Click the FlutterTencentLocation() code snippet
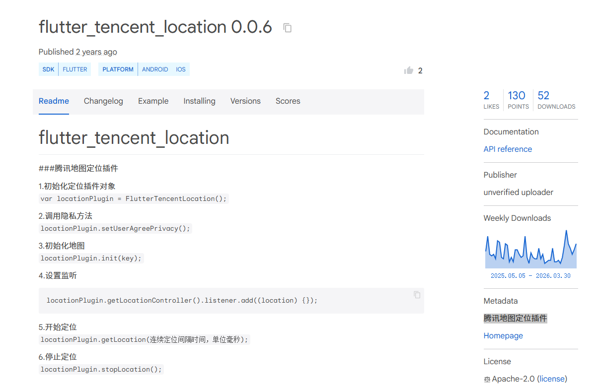The image size is (599, 387). click(x=134, y=198)
